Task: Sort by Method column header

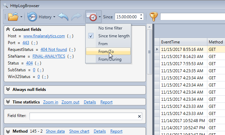Action: pyautogui.click(x=216, y=42)
